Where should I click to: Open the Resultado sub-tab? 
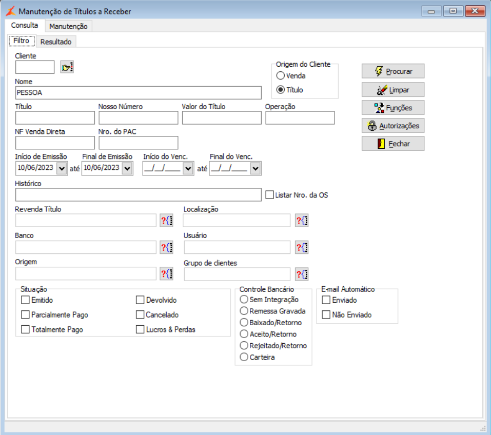56,42
